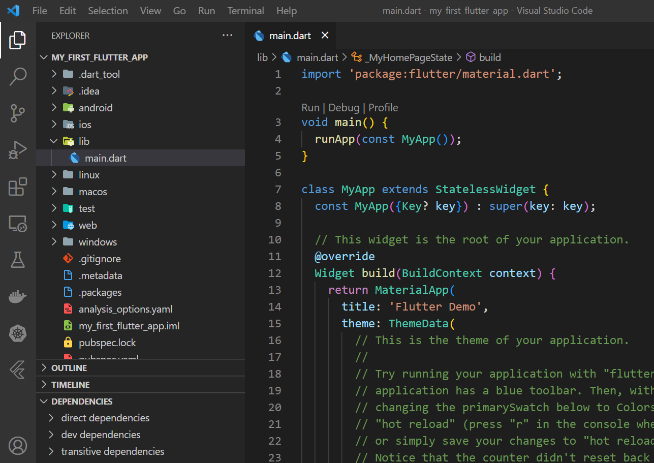Click the lib breadcrumb

tap(262, 57)
